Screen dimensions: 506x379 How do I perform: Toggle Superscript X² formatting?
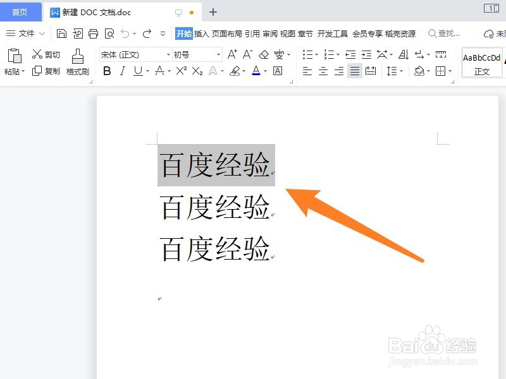click(182, 71)
